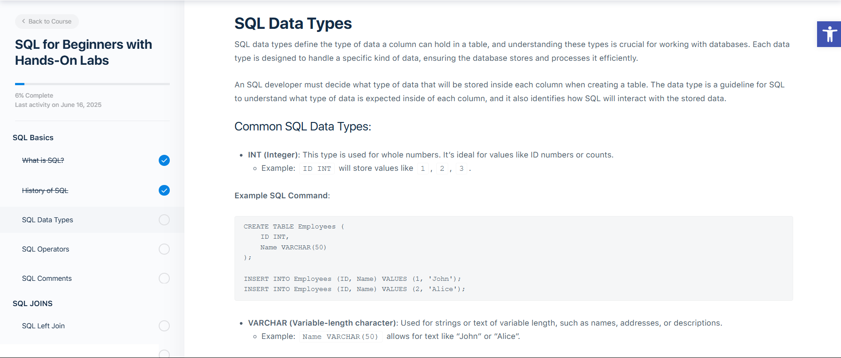This screenshot has height=358, width=841.
Task: Mark SQL Data Types lesson as complete
Action: click(x=164, y=220)
